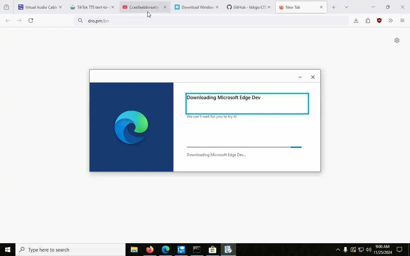Click the 'Type here to search' box
Screen dimensions: 410x256
(x=70, y=250)
